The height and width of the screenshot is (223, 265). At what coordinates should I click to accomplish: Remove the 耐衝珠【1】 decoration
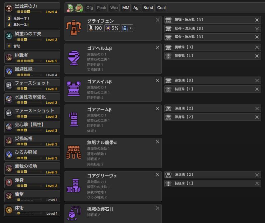257,56
